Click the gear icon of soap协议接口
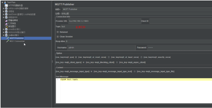212x108 pixels. pos(6,29)
